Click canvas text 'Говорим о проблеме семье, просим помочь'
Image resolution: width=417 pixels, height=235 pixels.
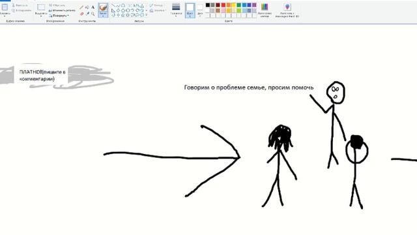click(x=249, y=87)
